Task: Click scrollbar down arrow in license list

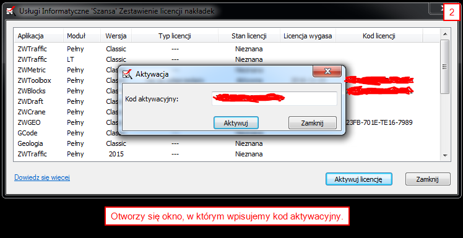Action: click(x=444, y=155)
